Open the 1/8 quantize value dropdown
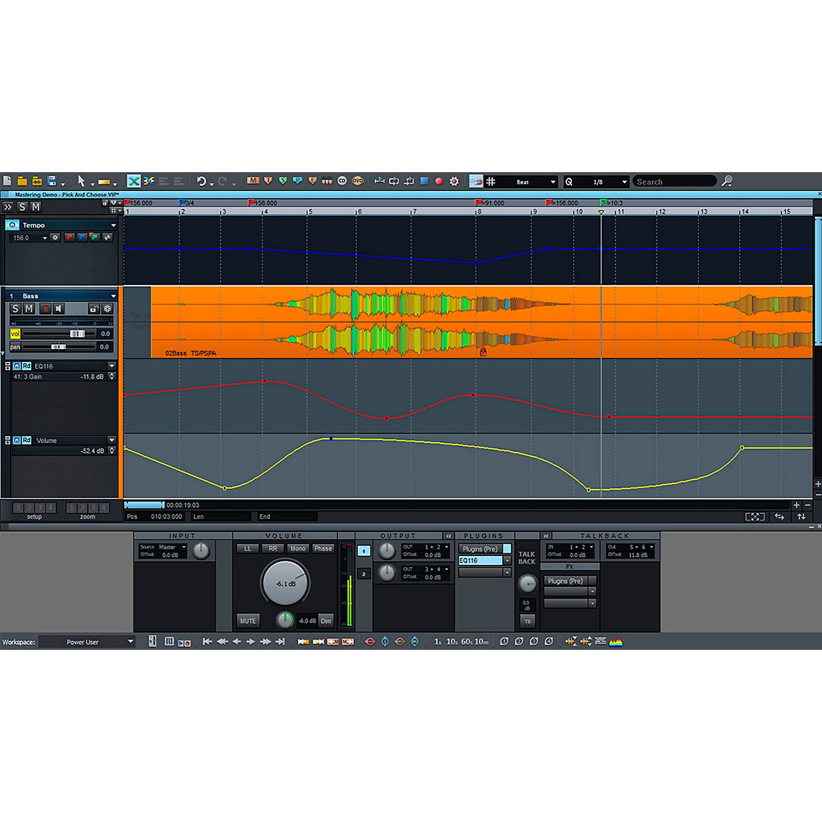 (624, 182)
